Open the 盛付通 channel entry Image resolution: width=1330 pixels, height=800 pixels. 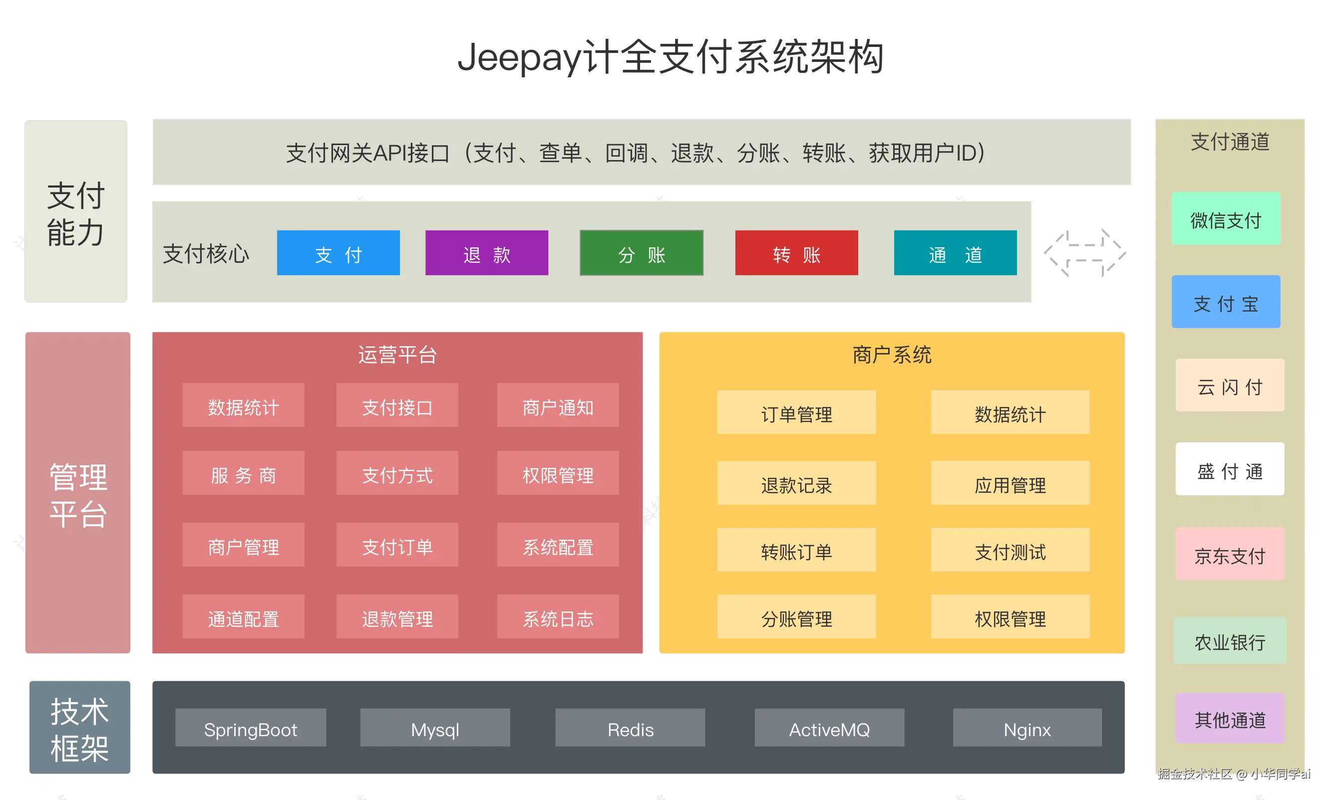point(1229,469)
